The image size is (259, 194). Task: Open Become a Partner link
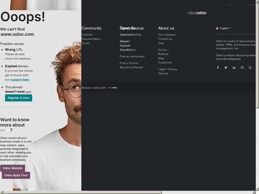131,67
